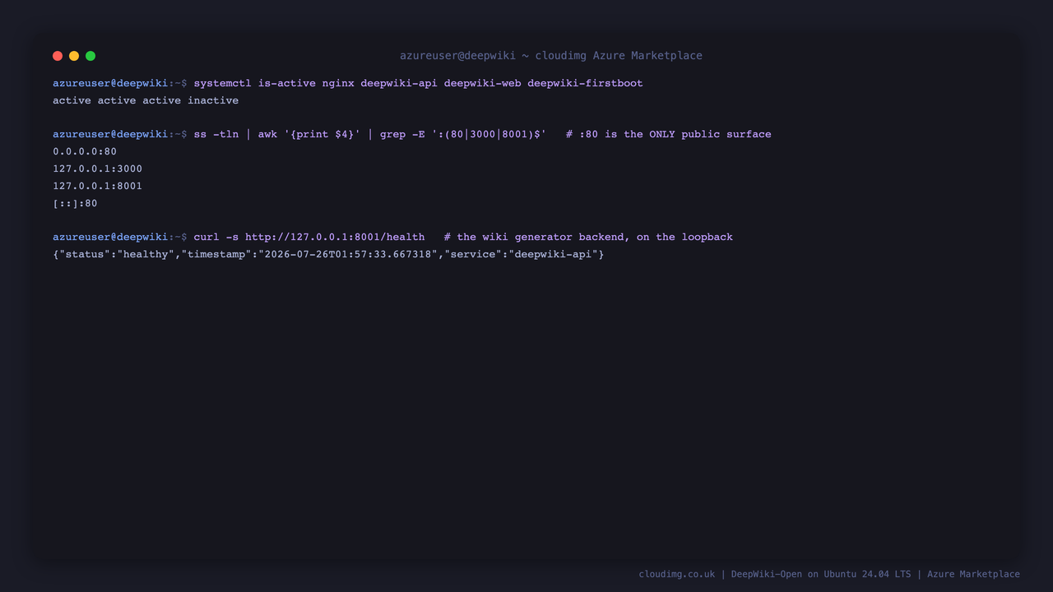
Task: Select the '127.0.0.1:8001' output line
Action: pyautogui.click(x=98, y=186)
